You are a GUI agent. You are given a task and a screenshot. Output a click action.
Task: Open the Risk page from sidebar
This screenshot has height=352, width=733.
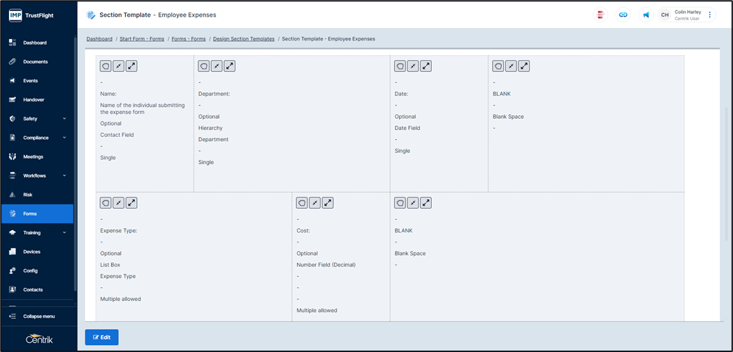[x=28, y=195]
